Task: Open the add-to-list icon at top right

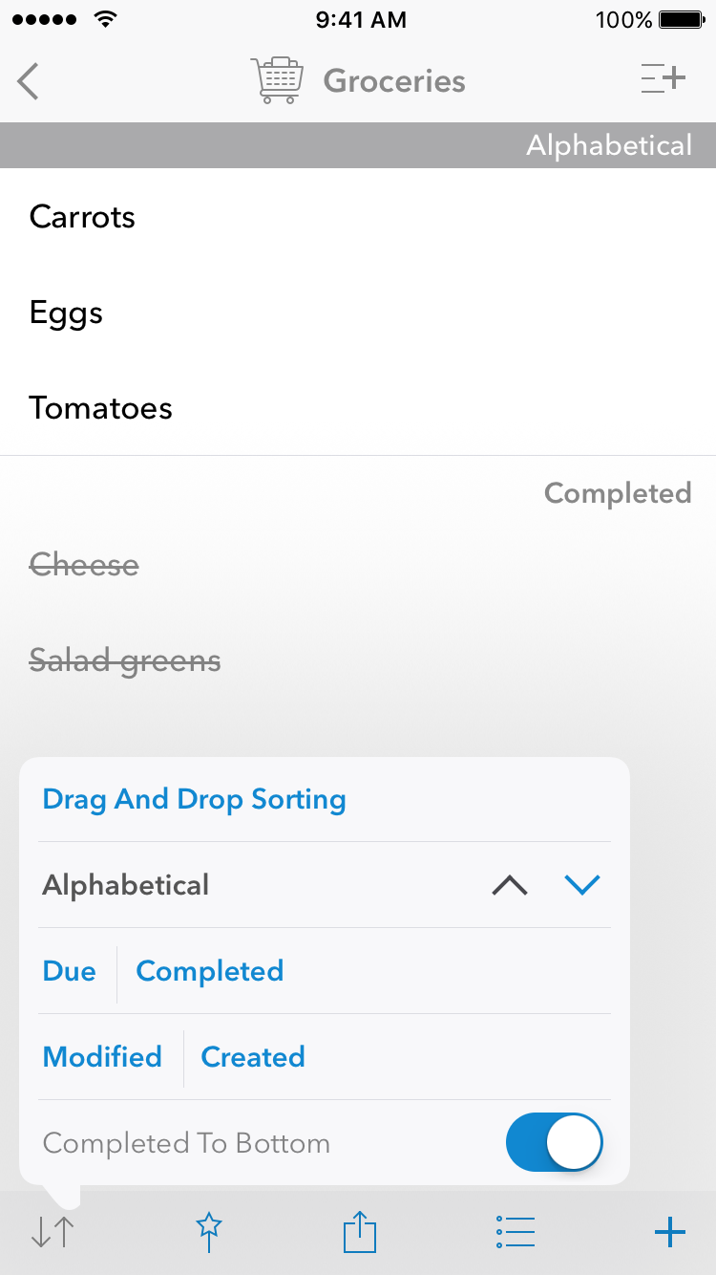Action: coord(663,79)
